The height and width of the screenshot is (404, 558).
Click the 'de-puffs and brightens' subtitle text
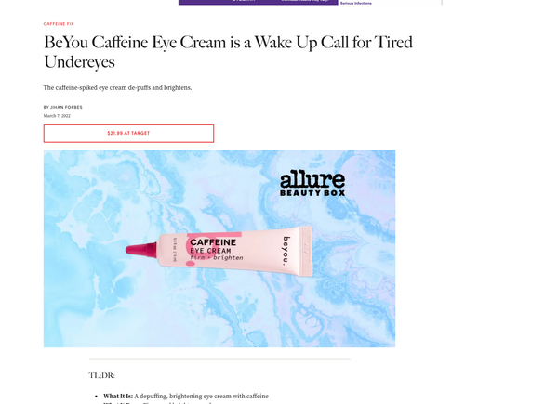click(x=160, y=87)
